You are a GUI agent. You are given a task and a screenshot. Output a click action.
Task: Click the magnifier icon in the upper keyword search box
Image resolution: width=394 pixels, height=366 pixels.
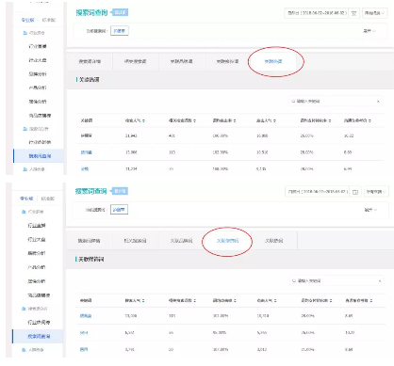pyautogui.click(x=293, y=101)
